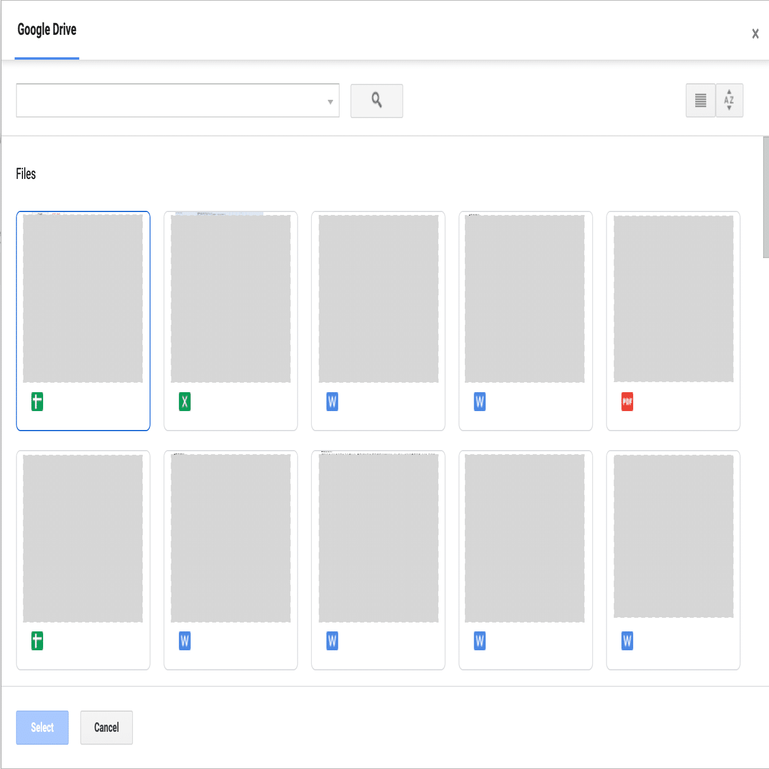
Task: Expand the search box dropdown arrow
Action: 330,102
